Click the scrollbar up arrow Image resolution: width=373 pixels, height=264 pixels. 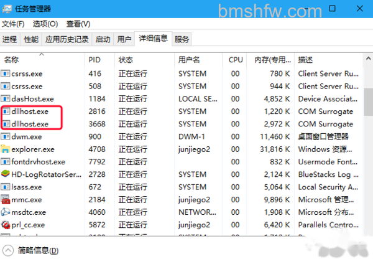[368, 58]
